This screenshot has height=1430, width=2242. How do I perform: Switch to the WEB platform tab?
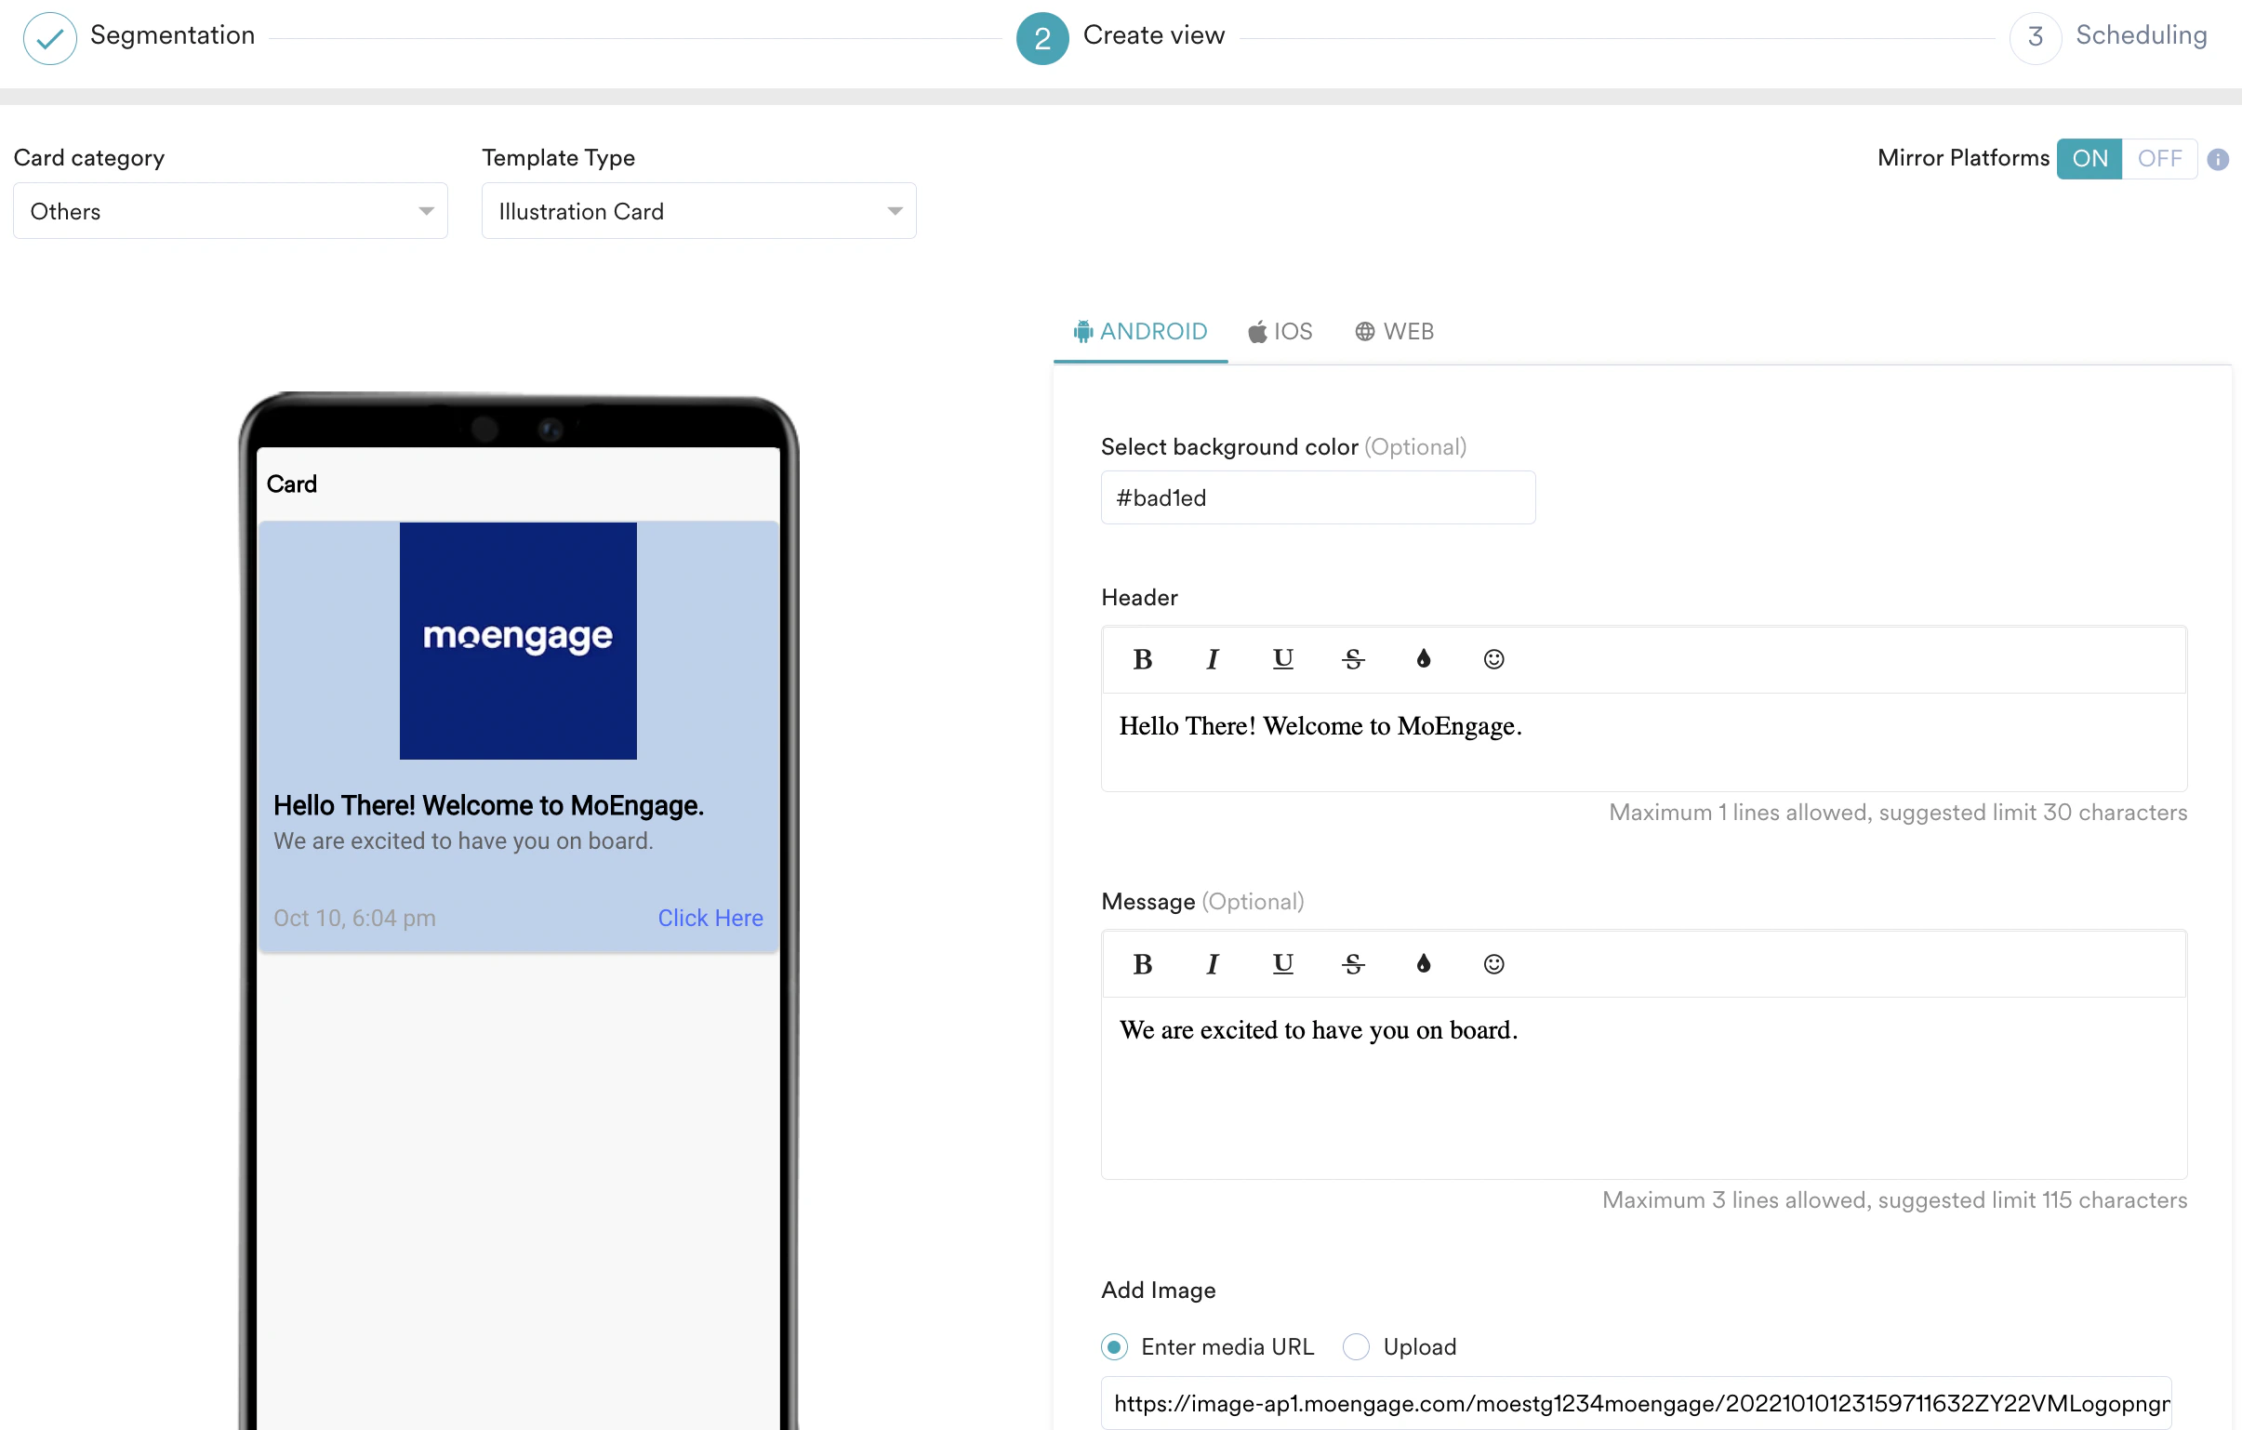pos(1394,331)
